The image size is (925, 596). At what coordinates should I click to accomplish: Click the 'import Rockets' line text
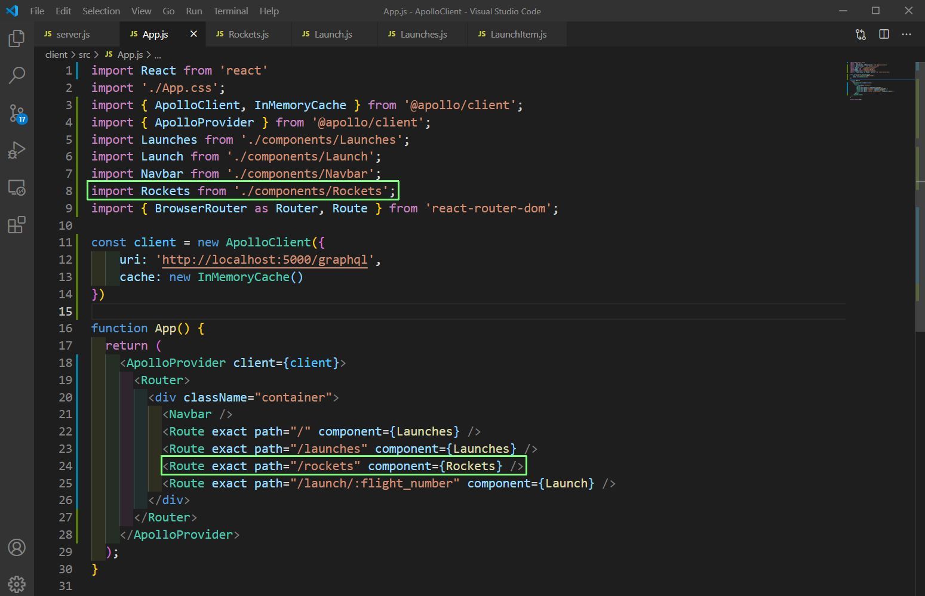coord(243,191)
